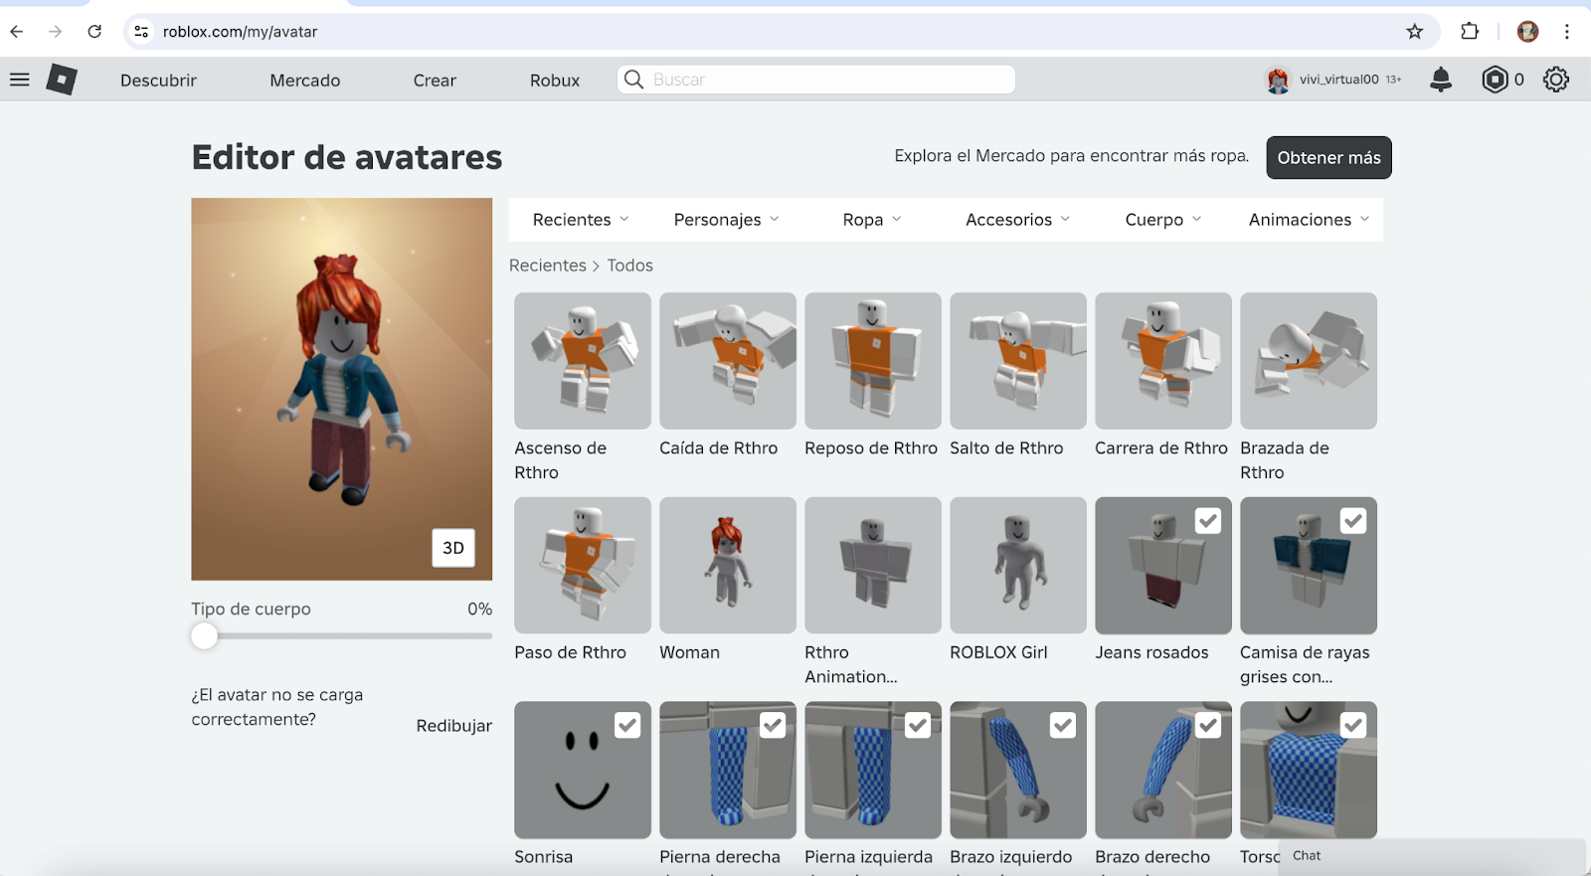This screenshot has height=876, width=1591.
Task: Click the search magnifier icon
Action: pos(633,80)
